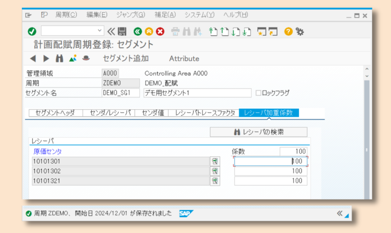Click the セグメント追加 button
Image resolution: width=391 pixels, height=233 pixels.
click(126, 58)
